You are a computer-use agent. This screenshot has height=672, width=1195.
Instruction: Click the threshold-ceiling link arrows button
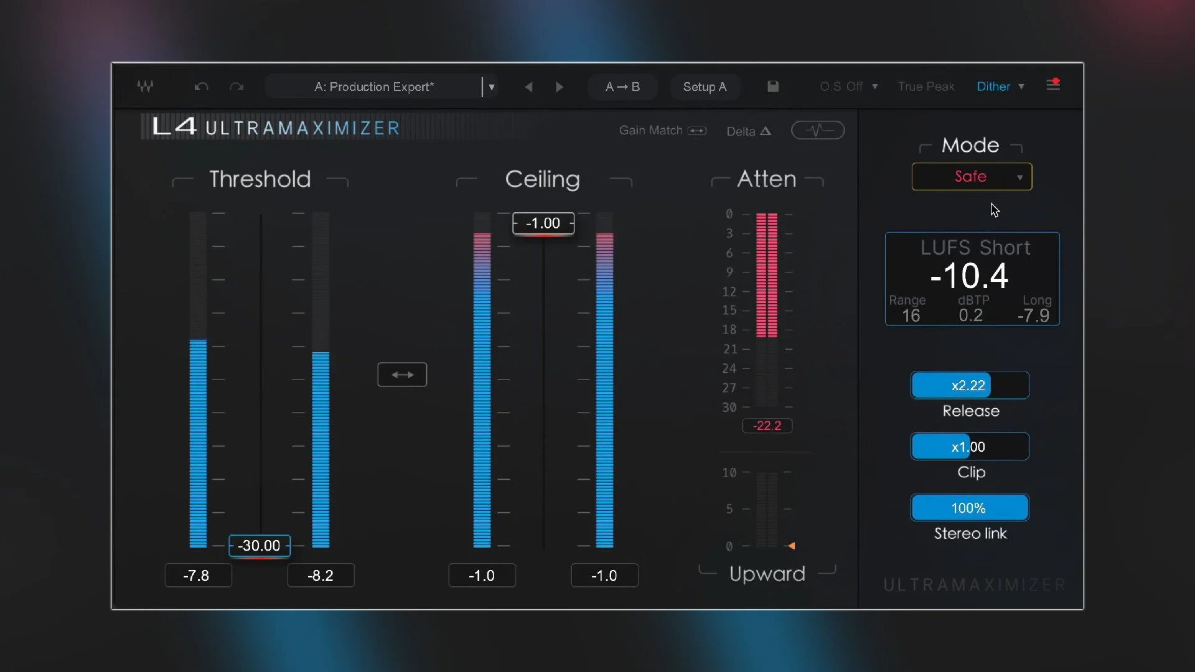click(x=402, y=375)
